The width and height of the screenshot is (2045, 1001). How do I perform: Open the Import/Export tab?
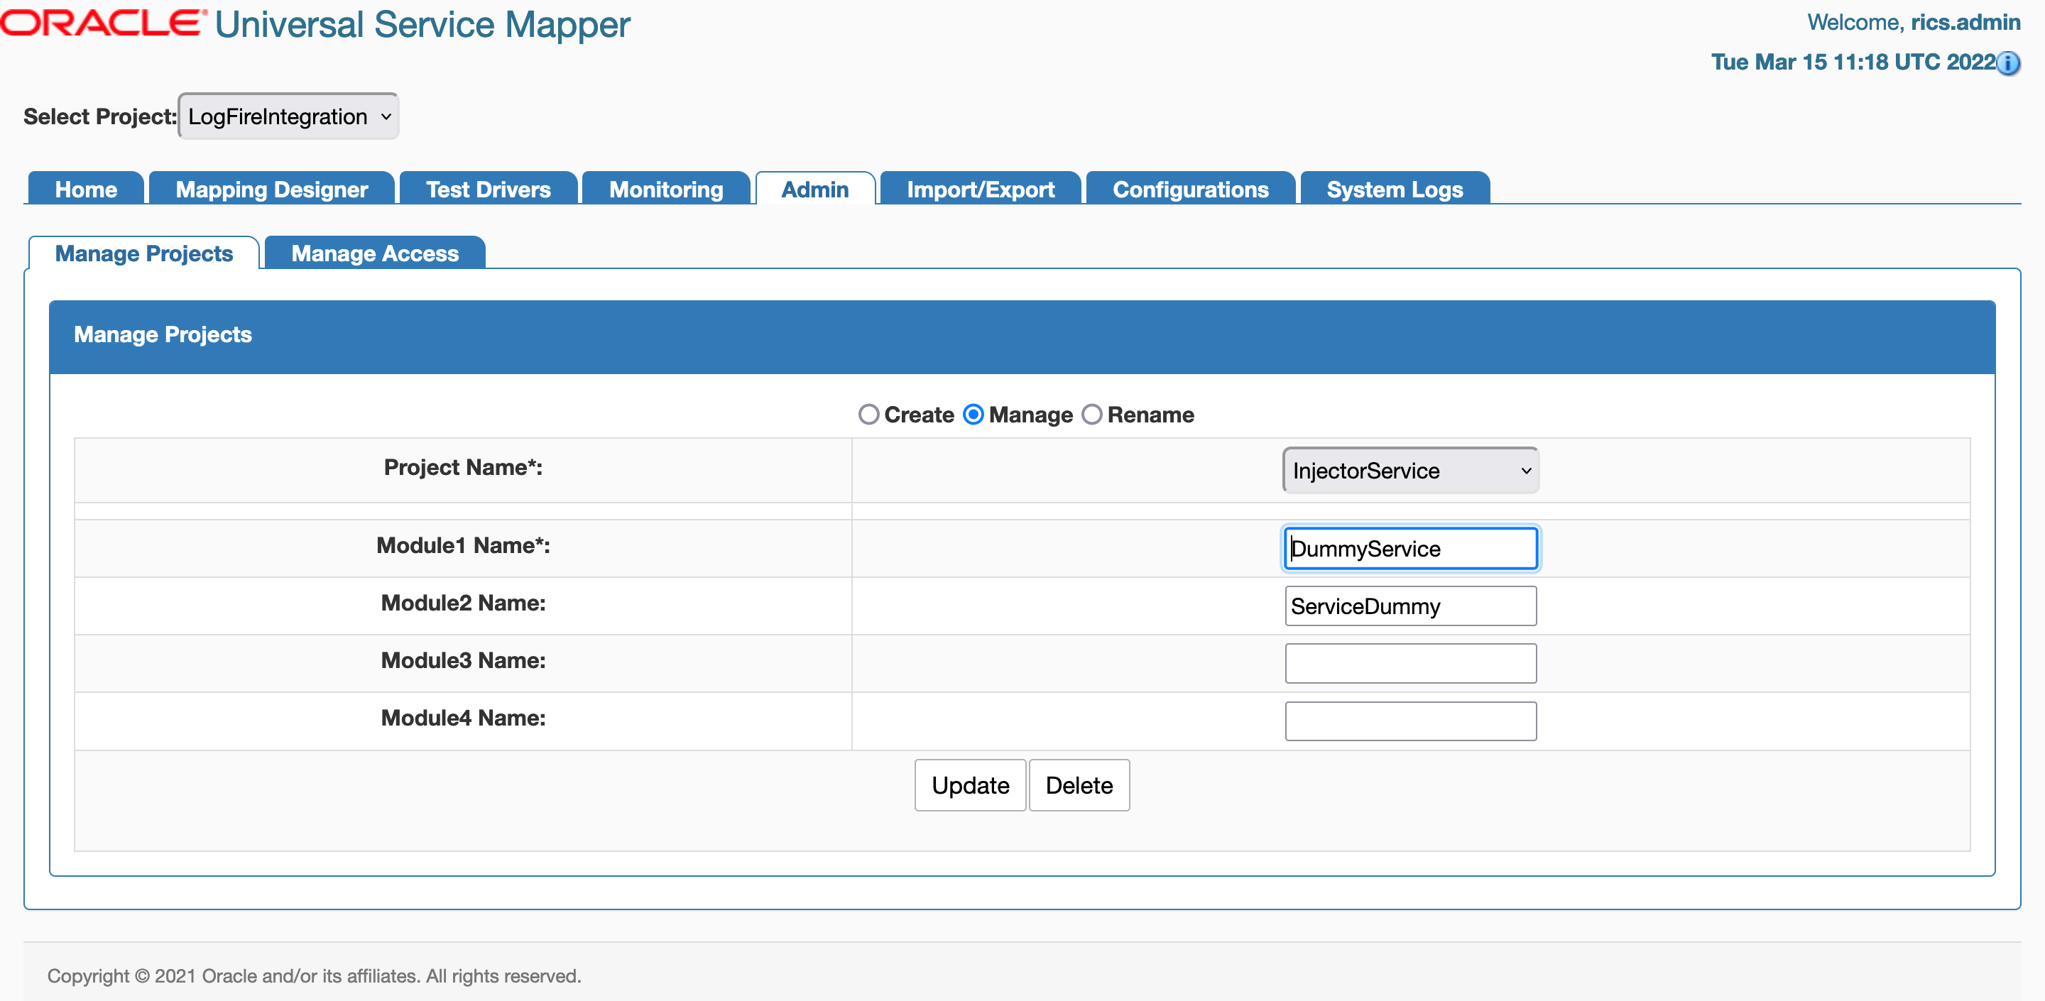pyautogui.click(x=980, y=189)
